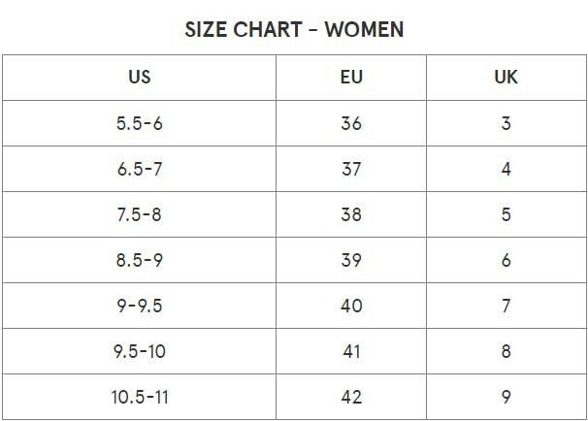Click the UK size 8 cell
This screenshot has width=588, height=421.
(x=506, y=351)
